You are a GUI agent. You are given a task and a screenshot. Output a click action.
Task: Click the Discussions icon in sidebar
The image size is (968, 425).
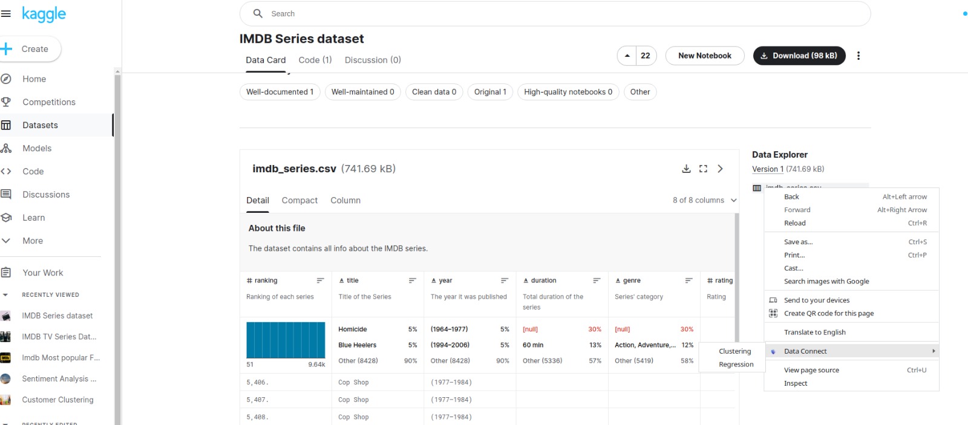point(6,195)
